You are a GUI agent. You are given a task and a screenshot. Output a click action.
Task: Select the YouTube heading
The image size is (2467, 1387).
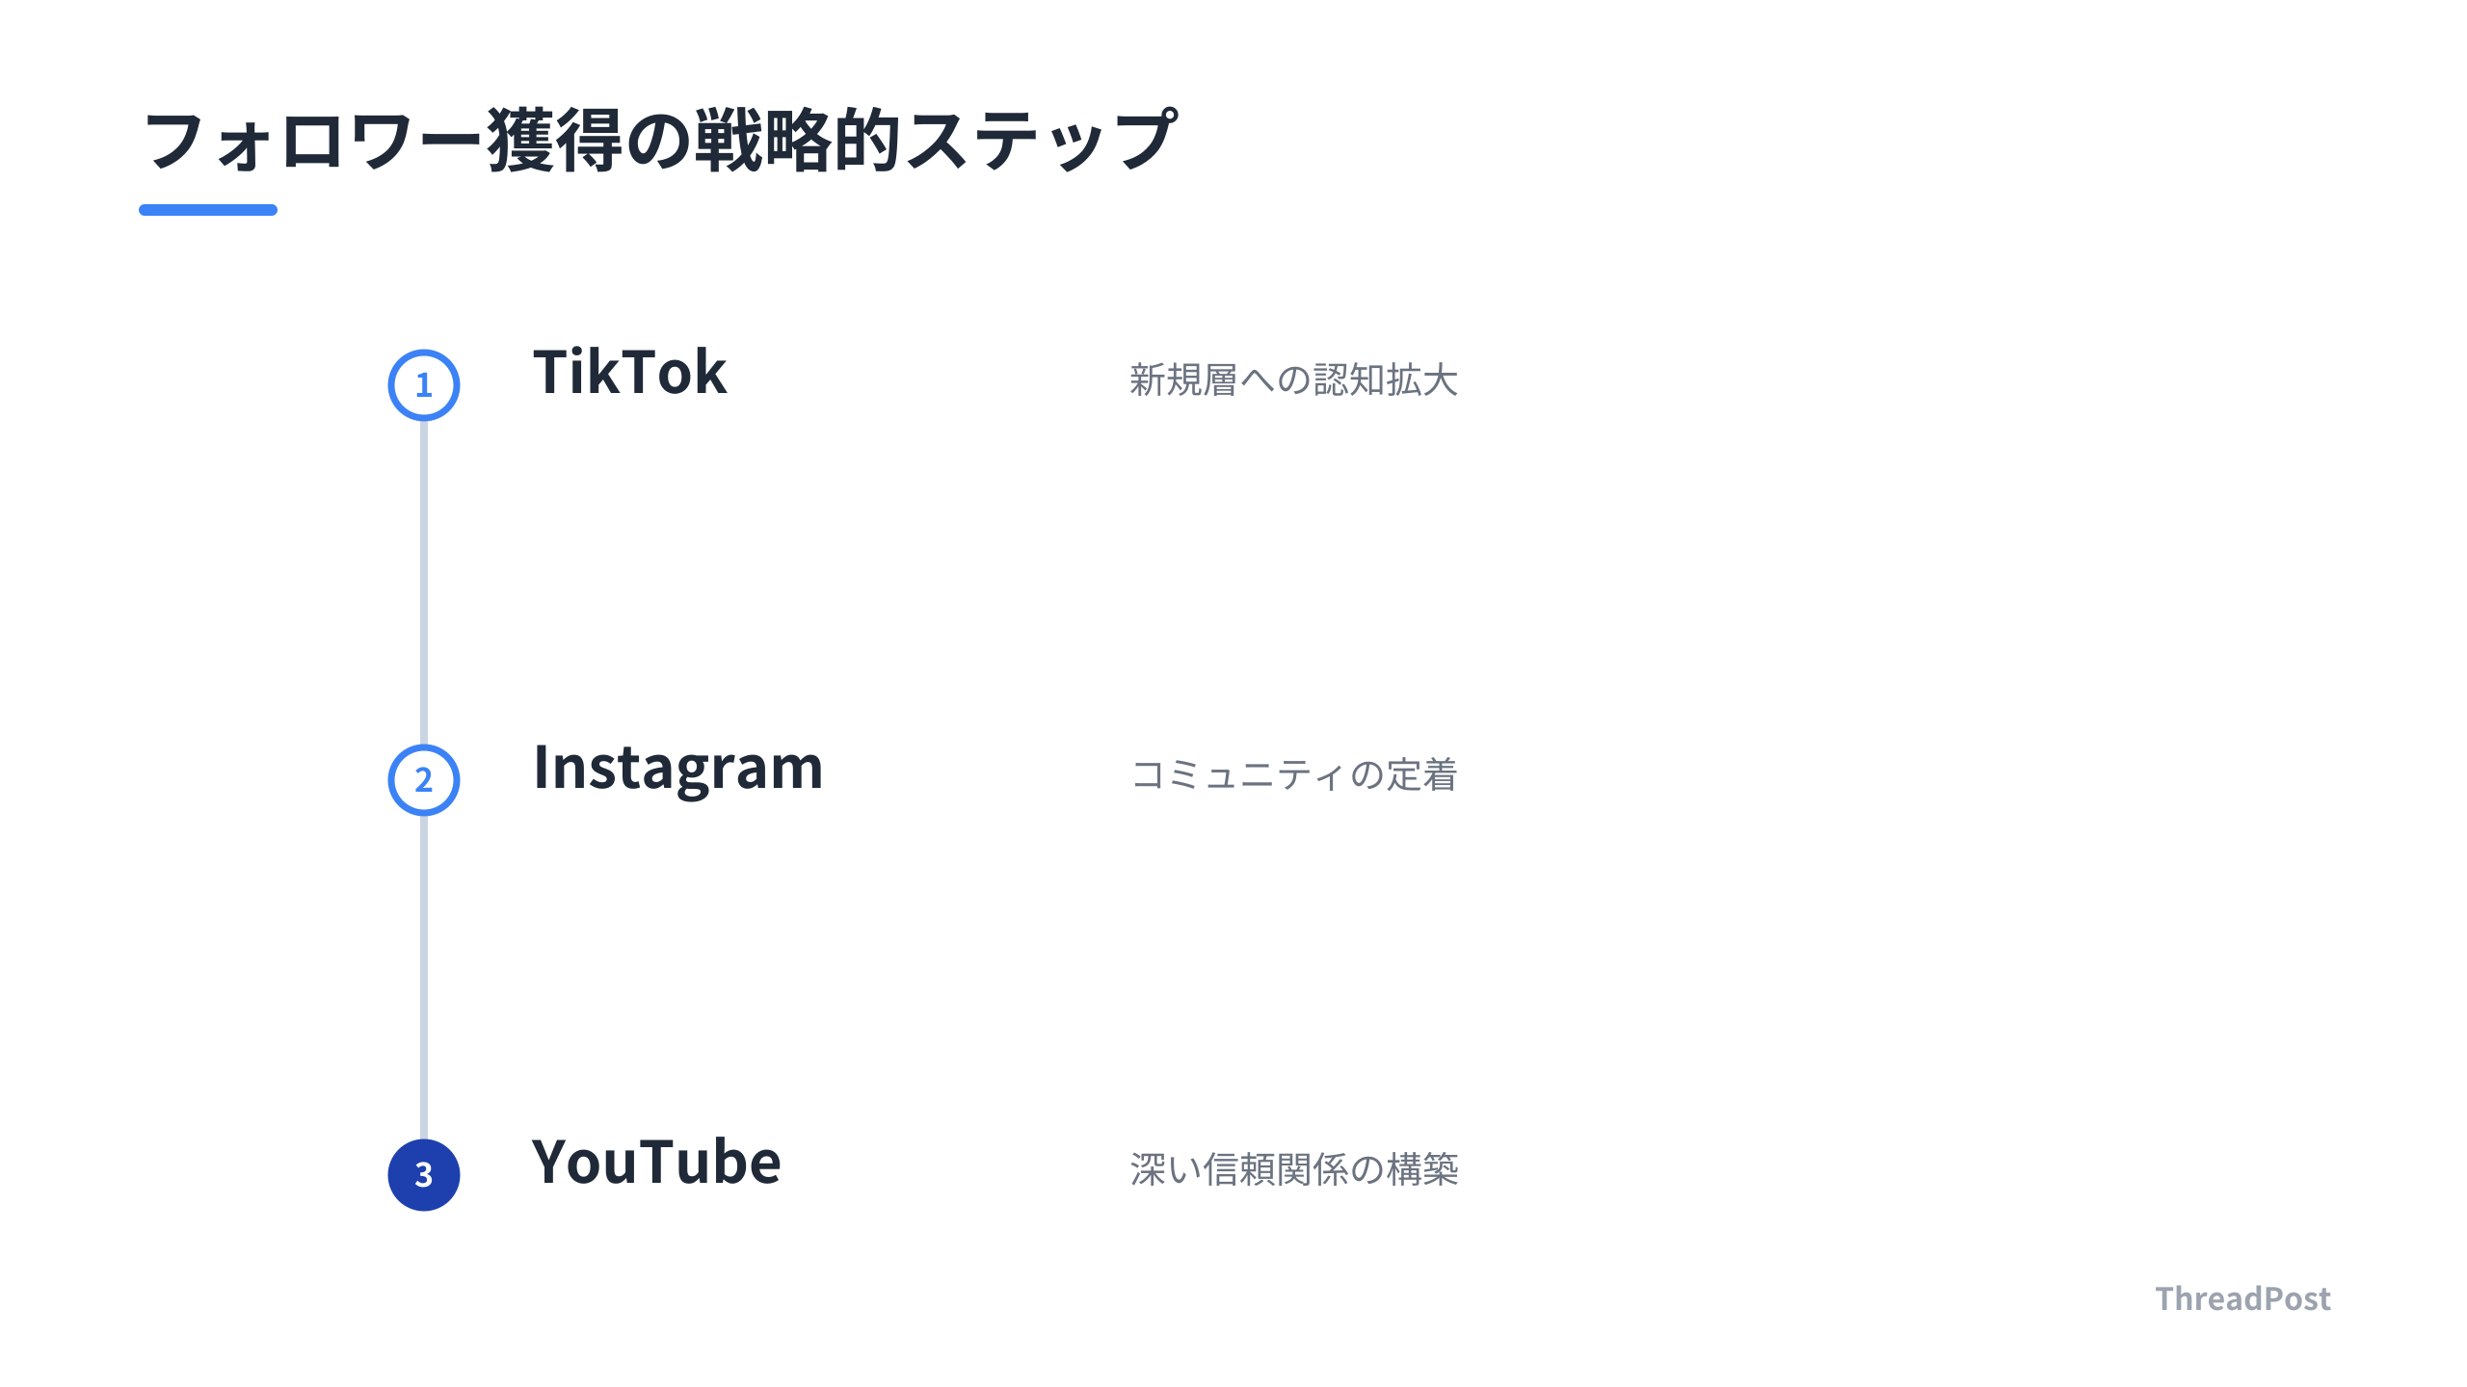[656, 1162]
